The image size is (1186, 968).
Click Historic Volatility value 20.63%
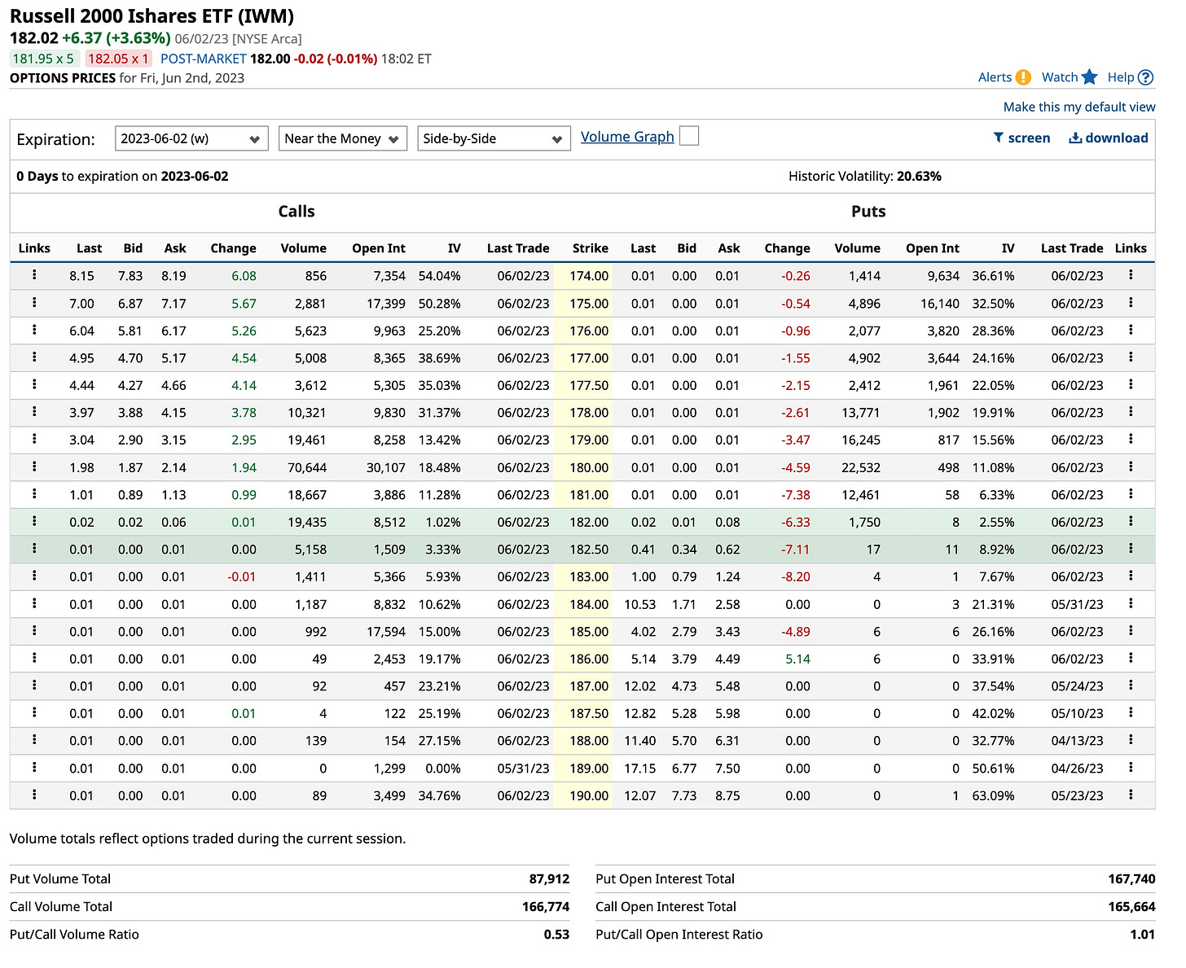919,177
